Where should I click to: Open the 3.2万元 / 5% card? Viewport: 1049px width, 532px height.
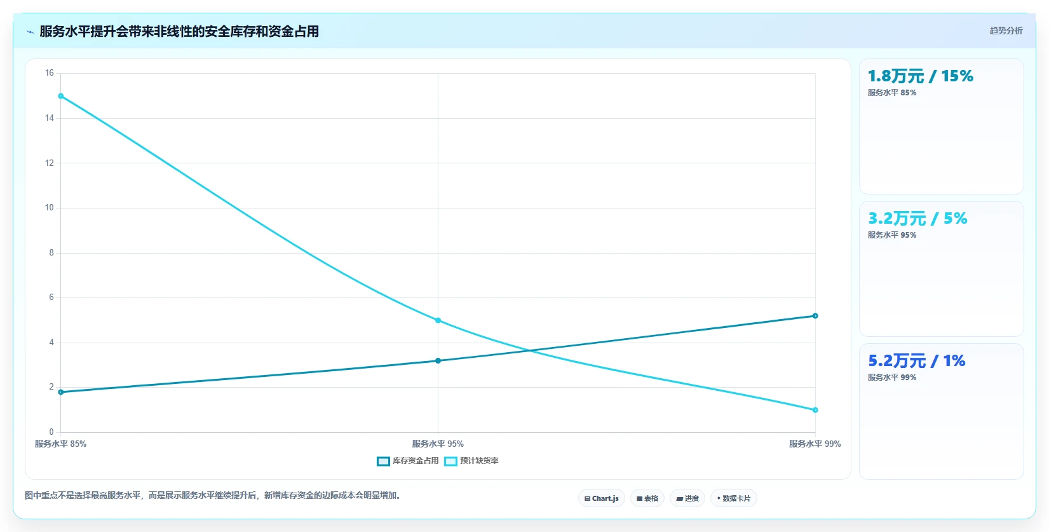[941, 269]
